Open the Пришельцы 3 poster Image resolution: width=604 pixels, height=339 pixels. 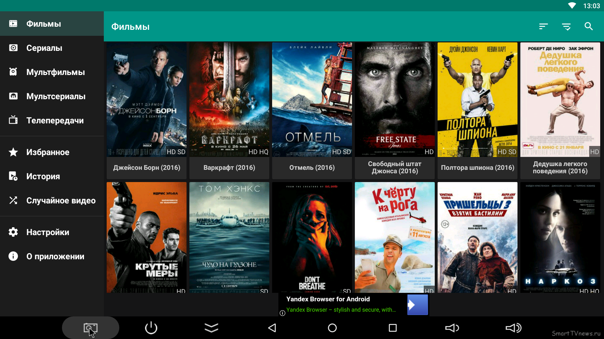[x=478, y=237]
